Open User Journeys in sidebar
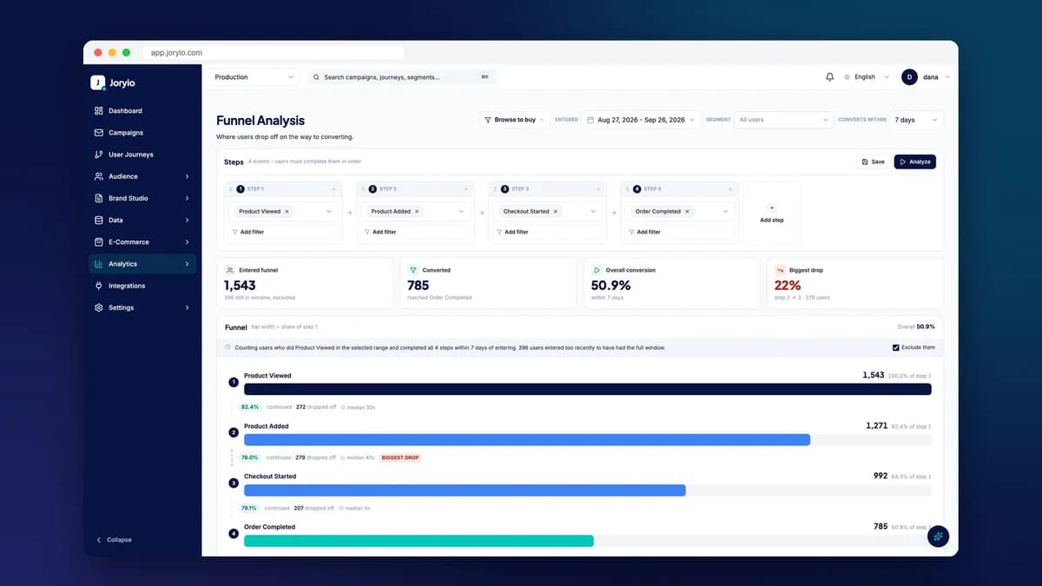The height and width of the screenshot is (586, 1042). click(x=143, y=155)
